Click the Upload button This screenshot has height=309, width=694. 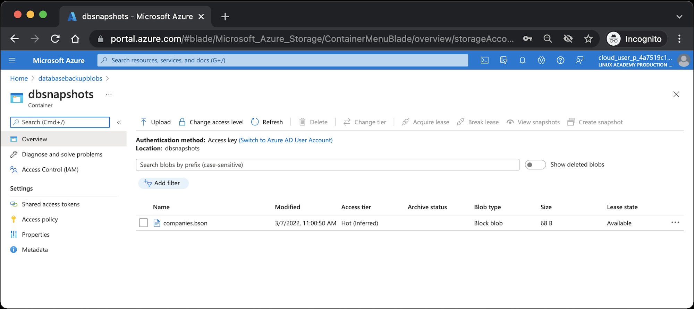(155, 122)
